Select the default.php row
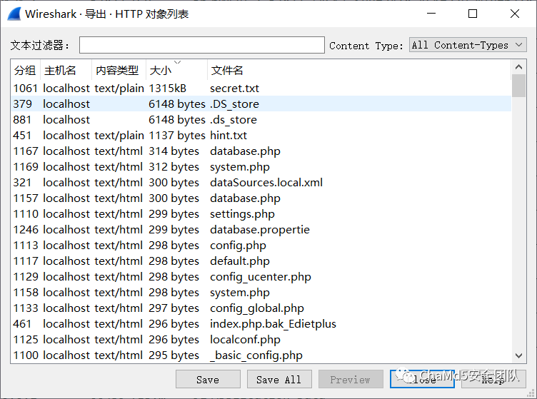This screenshot has height=399, width=537. tap(261, 261)
